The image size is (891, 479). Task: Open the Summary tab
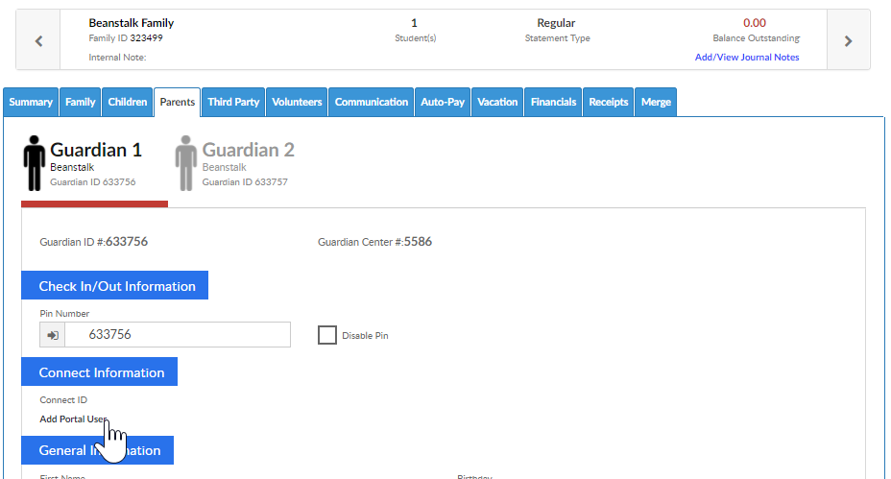pyautogui.click(x=31, y=103)
